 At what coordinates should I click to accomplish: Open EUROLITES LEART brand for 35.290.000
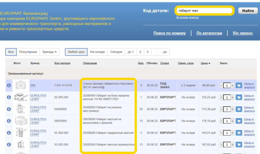click(x=38, y=97)
